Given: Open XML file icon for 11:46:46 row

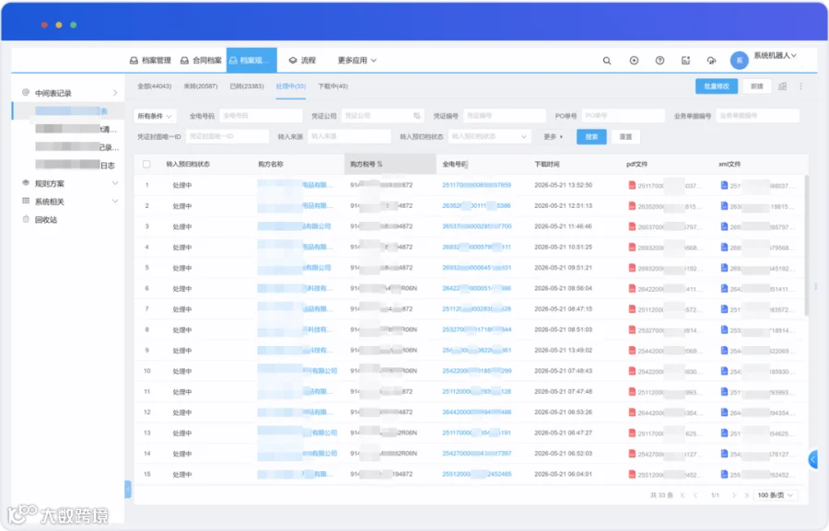Looking at the screenshot, I should click(x=724, y=226).
